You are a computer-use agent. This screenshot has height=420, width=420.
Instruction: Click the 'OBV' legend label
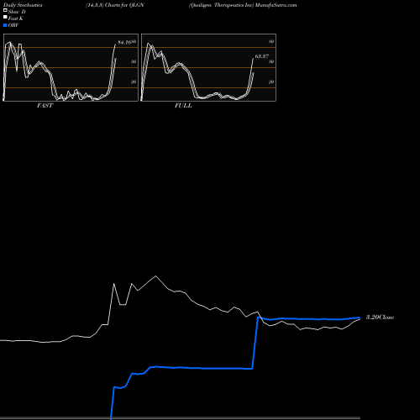[x=13, y=25]
